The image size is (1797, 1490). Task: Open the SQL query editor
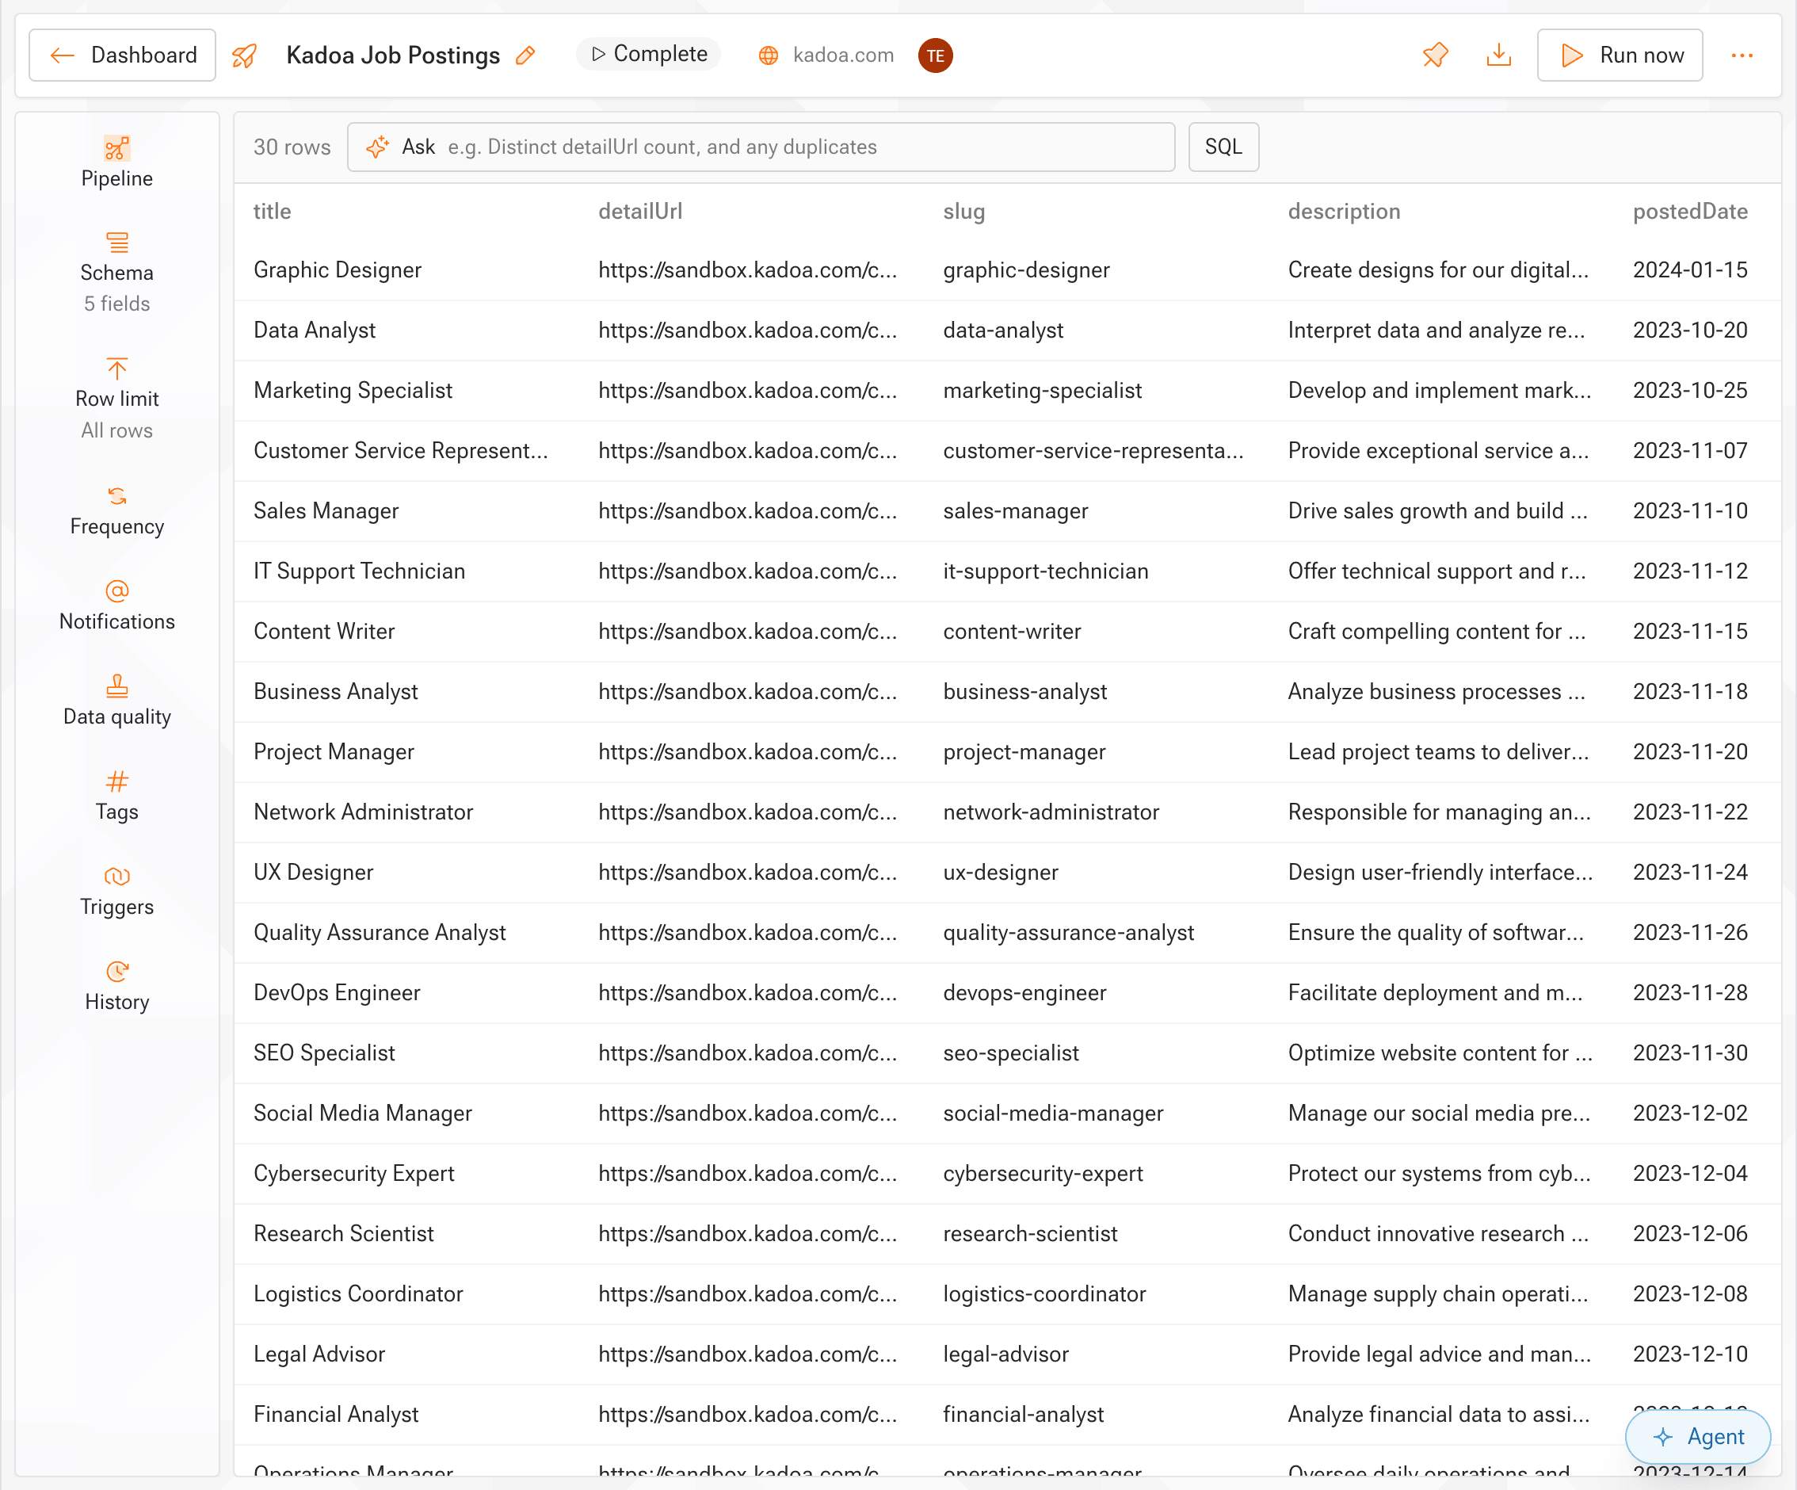click(x=1223, y=147)
